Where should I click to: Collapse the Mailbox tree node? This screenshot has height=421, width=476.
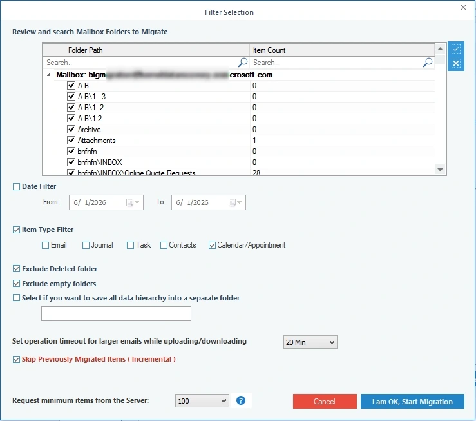pos(49,75)
